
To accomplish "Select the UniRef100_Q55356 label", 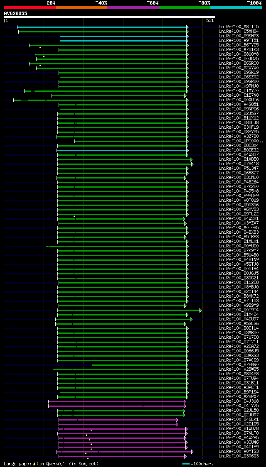I will pyautogui.click(x=239, y=205).
